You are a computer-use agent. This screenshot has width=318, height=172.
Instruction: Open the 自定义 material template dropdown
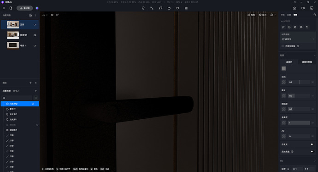(x=298, y=39)
